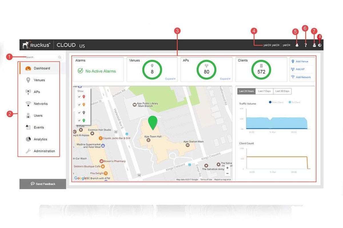Toggle the green pin Show checkbox

click(x=79, y=121)
